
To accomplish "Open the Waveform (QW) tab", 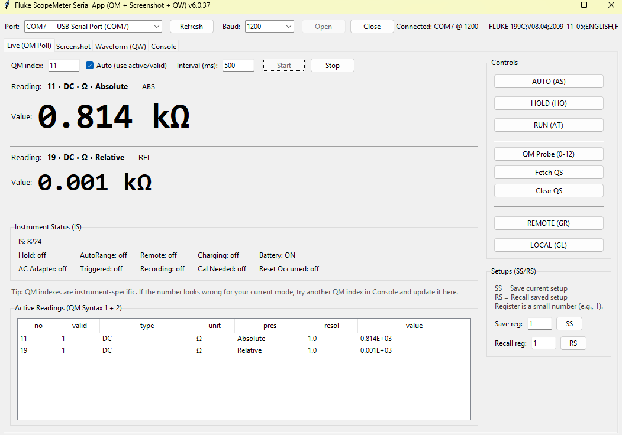I will pos(121,47).
